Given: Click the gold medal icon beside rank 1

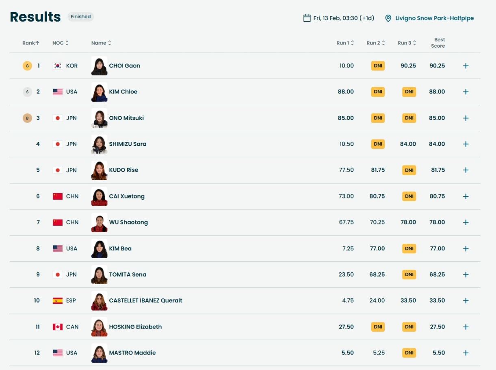Looking at the screenshot, I should point(27,66).
